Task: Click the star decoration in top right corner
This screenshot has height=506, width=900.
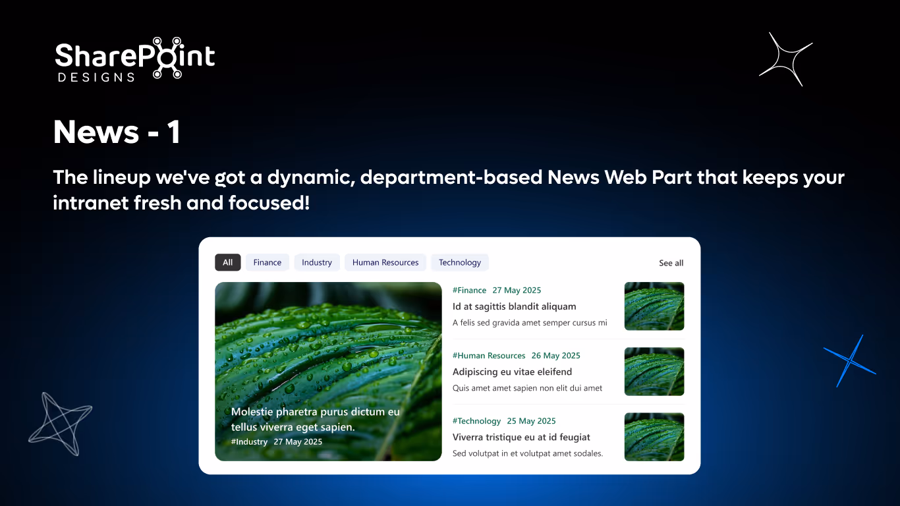Action: point(785,59)
